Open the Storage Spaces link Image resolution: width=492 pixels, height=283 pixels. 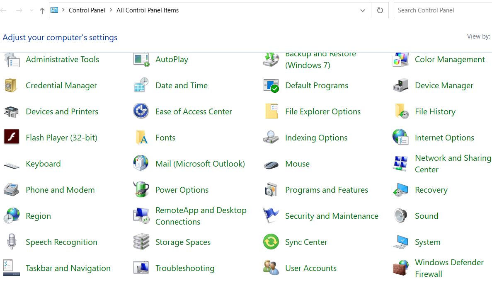[183, 242]
